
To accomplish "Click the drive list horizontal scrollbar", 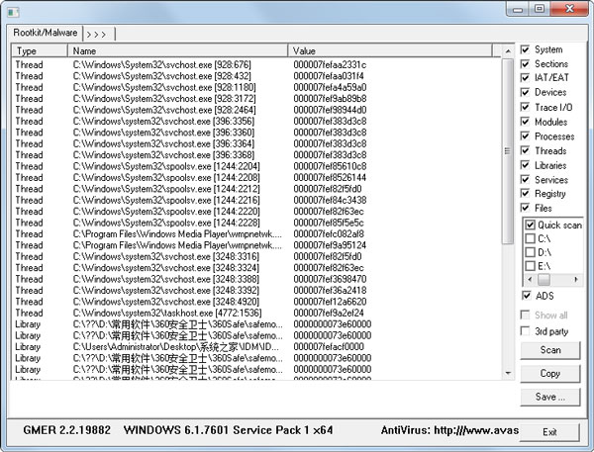I will coord(554,280).
